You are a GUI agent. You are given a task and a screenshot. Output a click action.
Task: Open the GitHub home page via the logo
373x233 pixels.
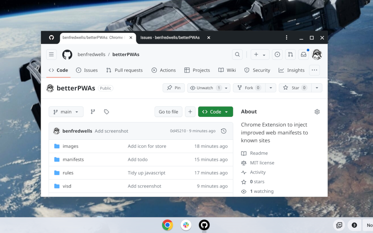pos(67,54)
